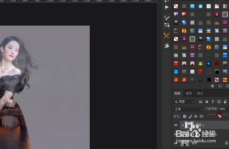Filter layers by type (T) icon
Viewport: 229px width, 149px height.
click(213, 102)
